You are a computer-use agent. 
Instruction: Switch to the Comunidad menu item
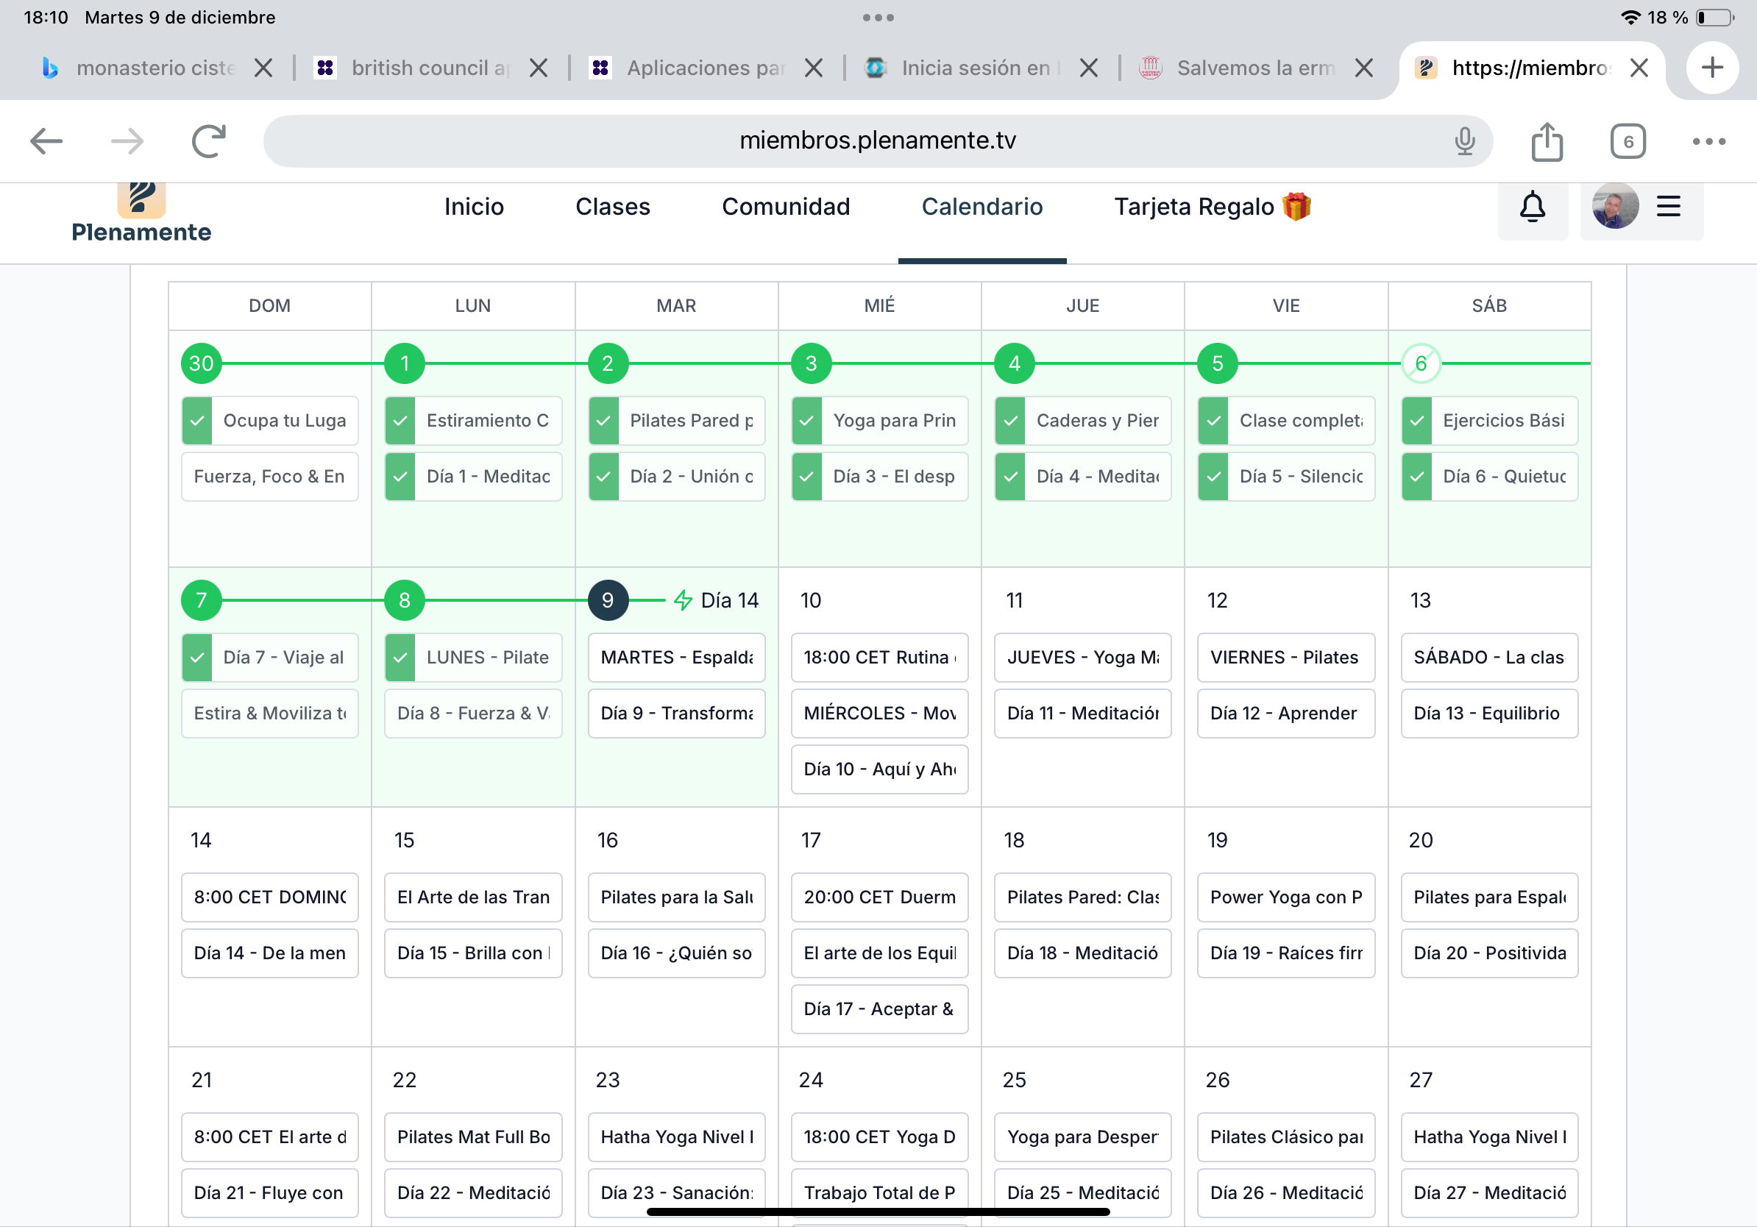click(785, 207)
